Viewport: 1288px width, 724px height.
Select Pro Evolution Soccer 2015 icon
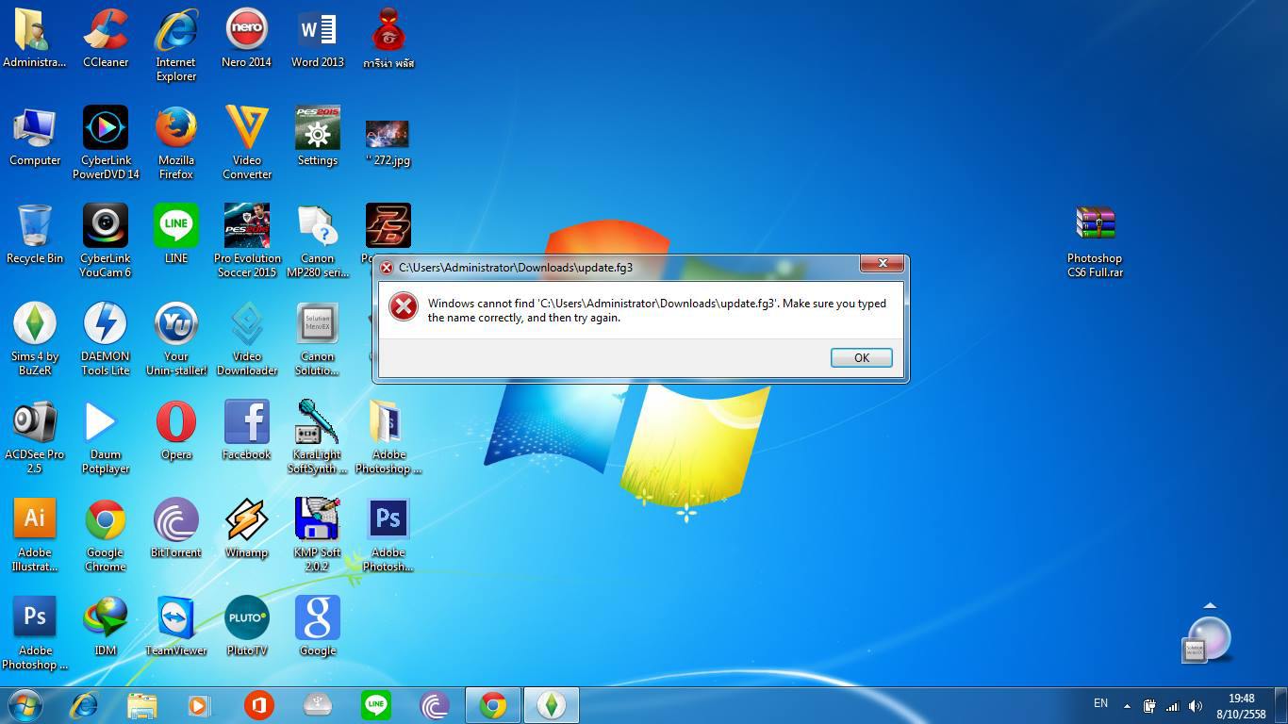pyautogui.click(x=247, y=241)
